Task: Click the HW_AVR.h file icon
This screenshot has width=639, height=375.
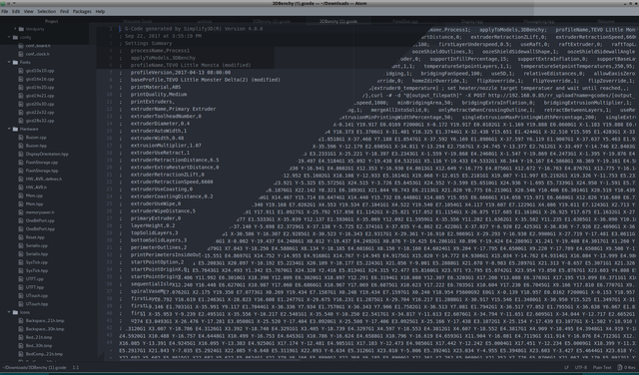Action: tap(21, 187)
